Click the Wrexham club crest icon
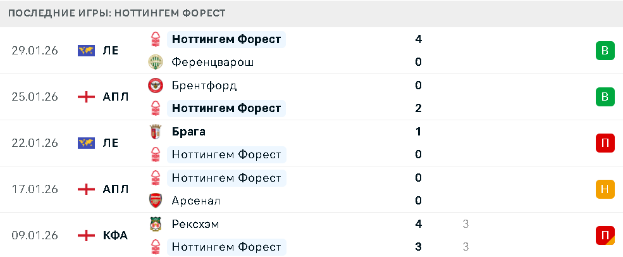 pos(155,224)
